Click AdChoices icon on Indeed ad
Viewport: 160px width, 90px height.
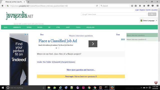25,34
